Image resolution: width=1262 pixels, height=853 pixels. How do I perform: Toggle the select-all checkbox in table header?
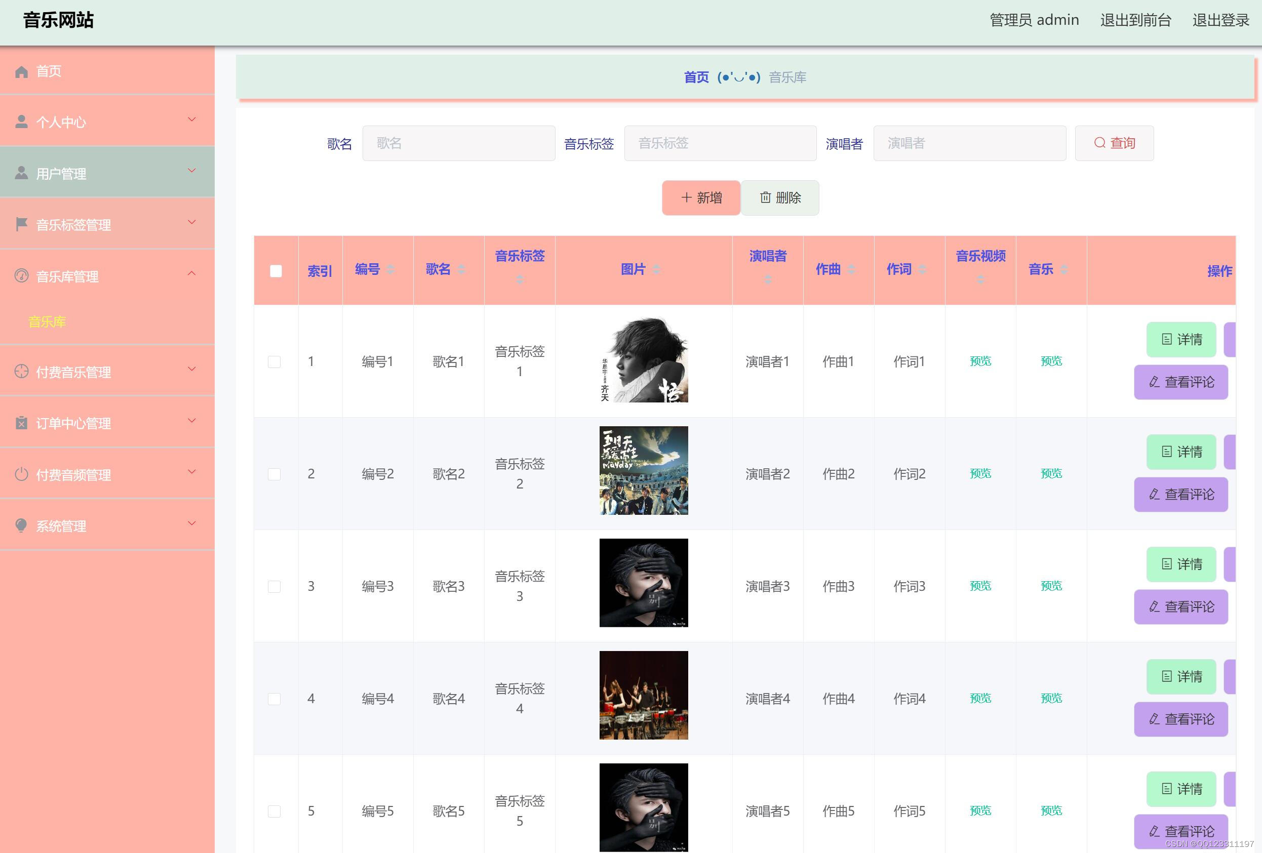(276, 271)
